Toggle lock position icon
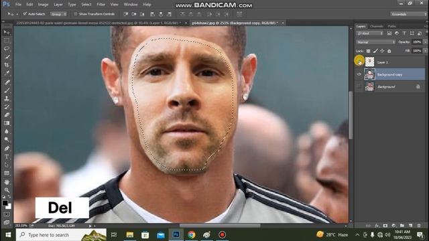Image resolution: width=429 pixels, height=241 pixels. pos(382,51)
